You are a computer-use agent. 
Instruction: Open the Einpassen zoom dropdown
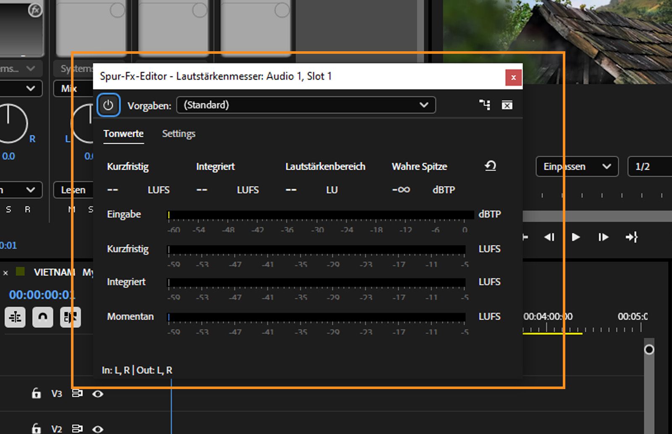click(577, 166)
